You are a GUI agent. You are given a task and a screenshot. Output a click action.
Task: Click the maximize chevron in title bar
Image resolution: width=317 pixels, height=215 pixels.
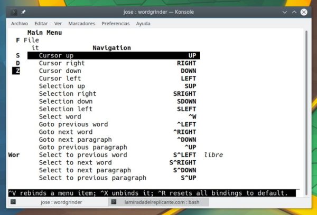(x=294, y=12)
